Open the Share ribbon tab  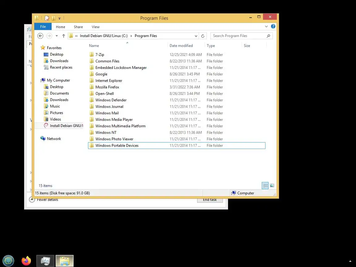pos(78,27)
